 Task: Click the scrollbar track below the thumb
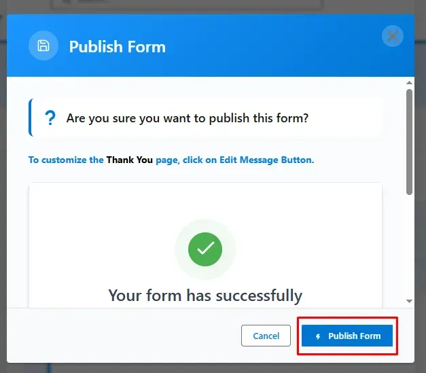click(x=409, y=246)
